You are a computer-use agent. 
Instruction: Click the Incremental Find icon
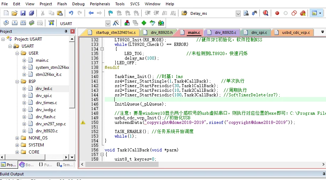254,13
